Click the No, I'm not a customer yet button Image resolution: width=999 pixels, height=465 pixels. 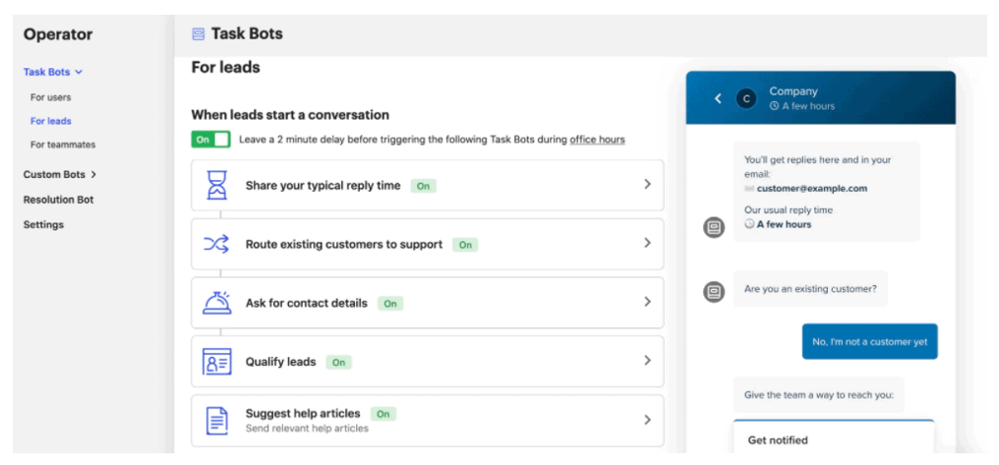(869, 341)
